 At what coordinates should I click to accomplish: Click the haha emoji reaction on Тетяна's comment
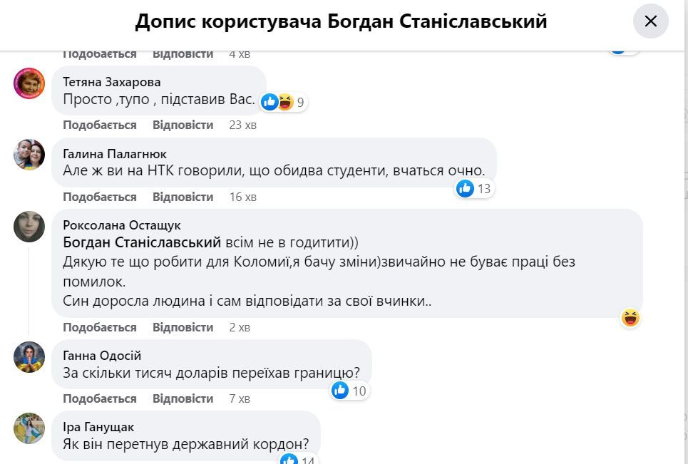[285, 102]
